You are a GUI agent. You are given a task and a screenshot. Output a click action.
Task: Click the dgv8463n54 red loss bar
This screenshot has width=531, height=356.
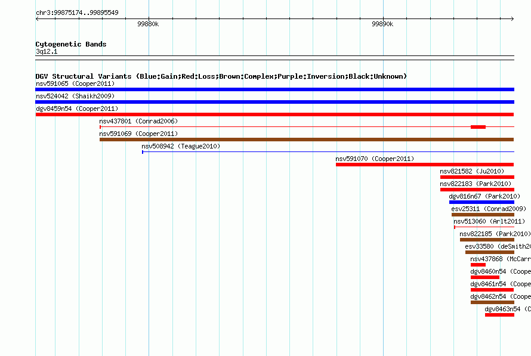point(499,315)
